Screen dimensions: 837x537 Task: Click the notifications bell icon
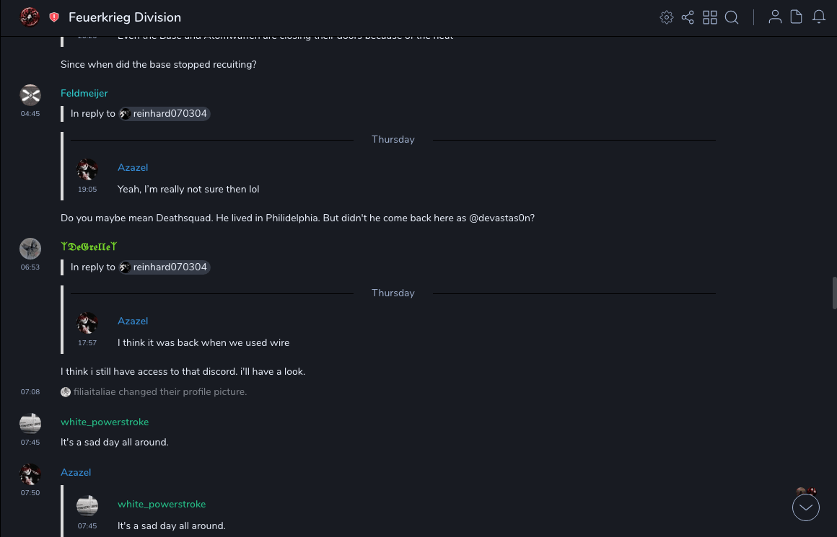(819, 17)
